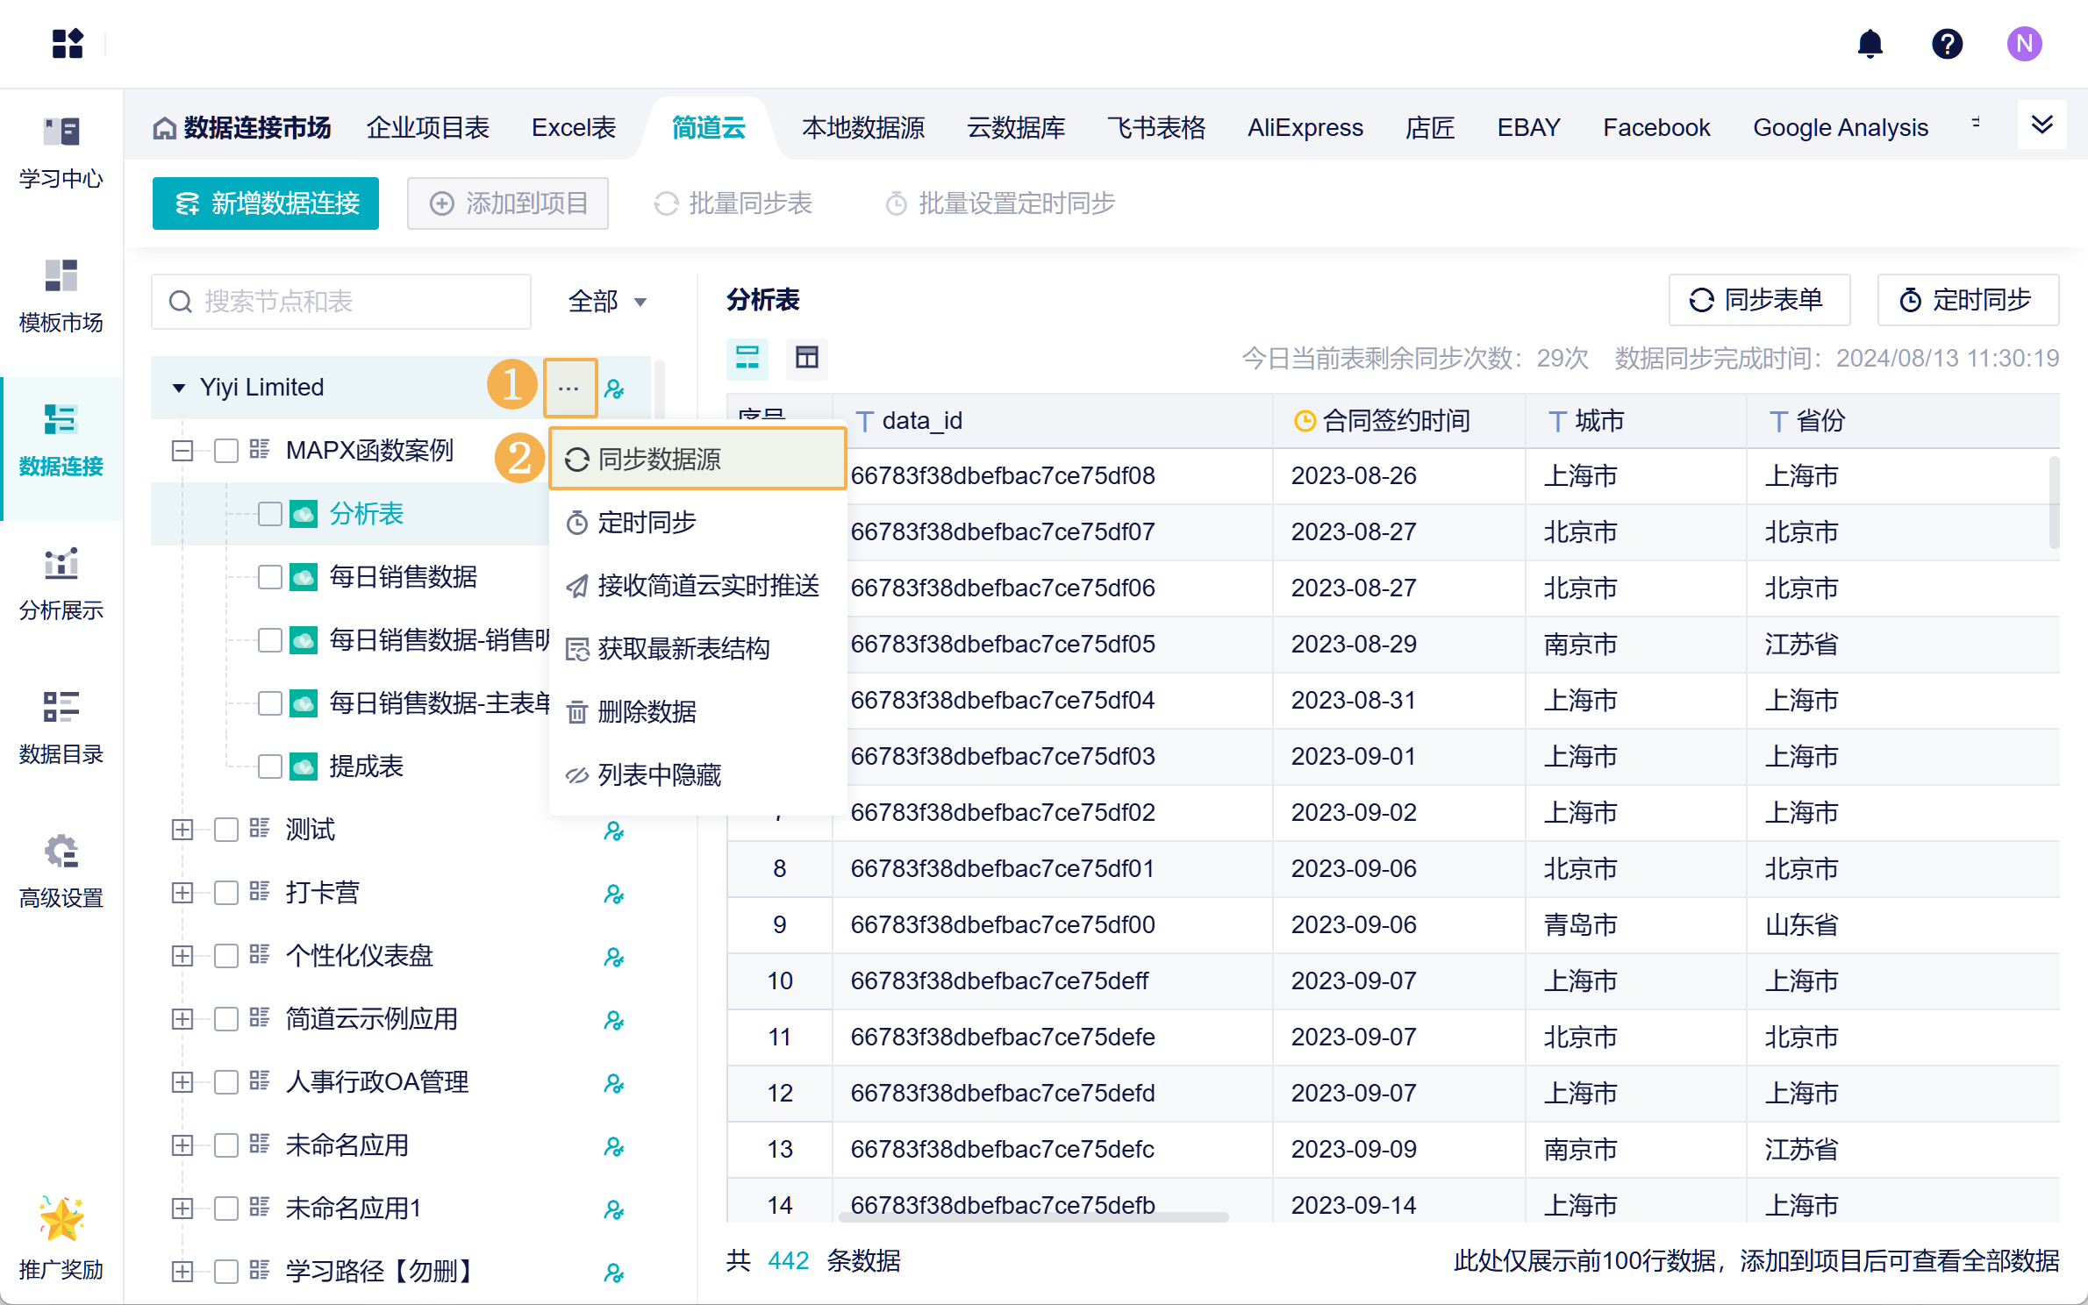Expand the 个性化仪表盘 node
The height and width of the screenshot is (1305, 2088).
tap(182, 956)
